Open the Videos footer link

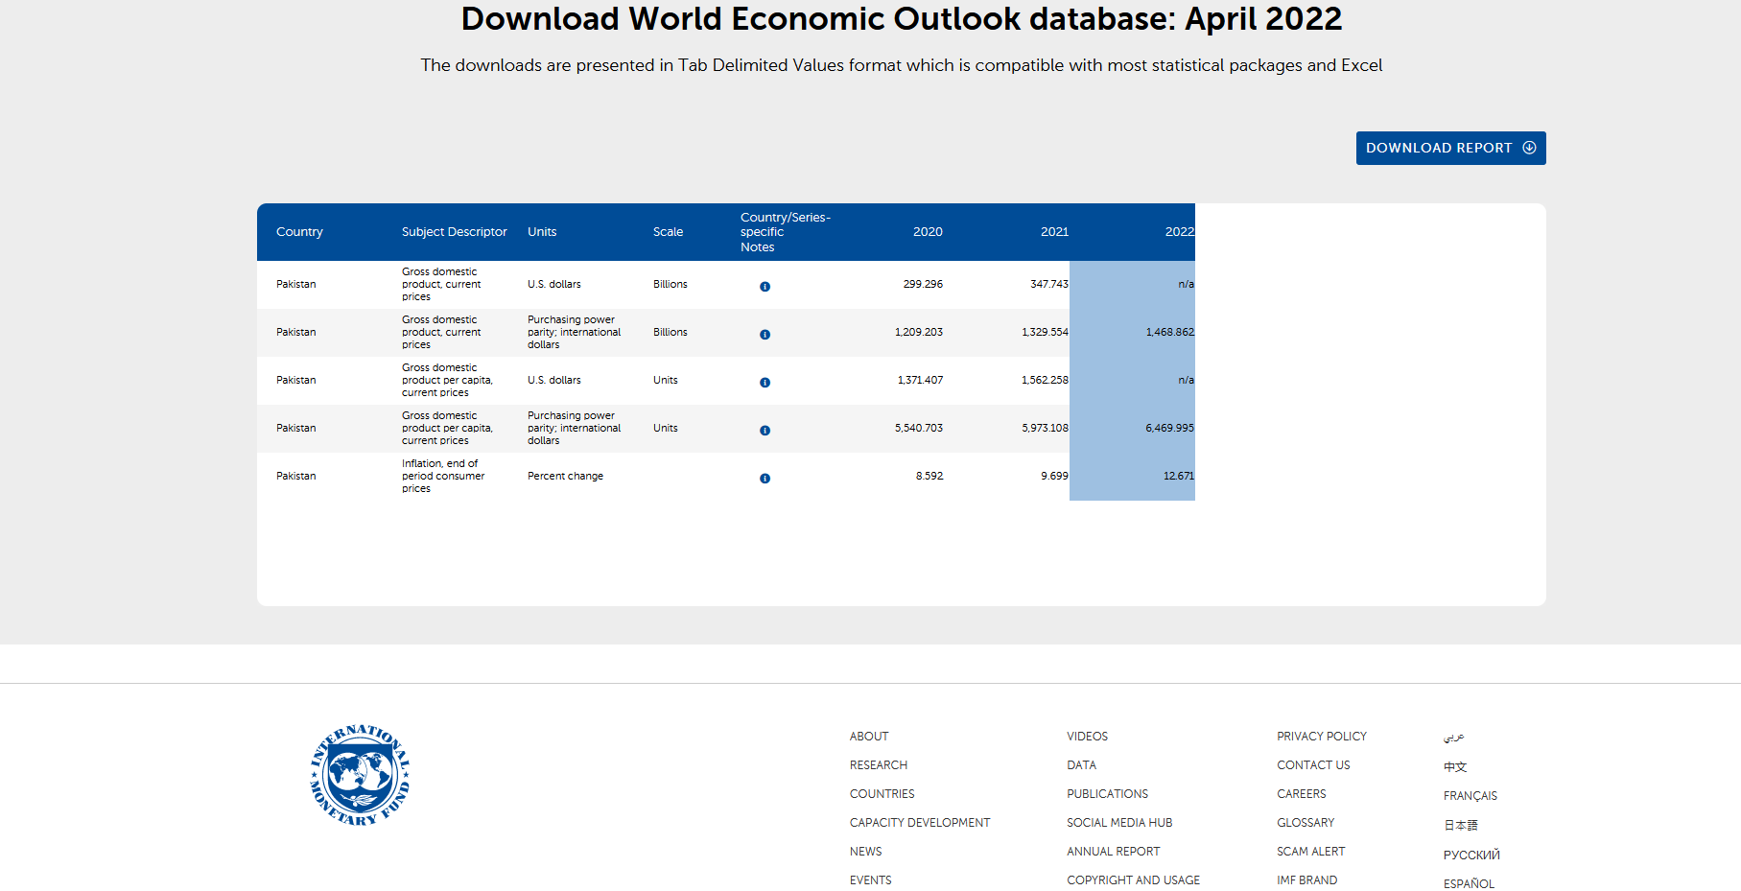pos(1087,737)
